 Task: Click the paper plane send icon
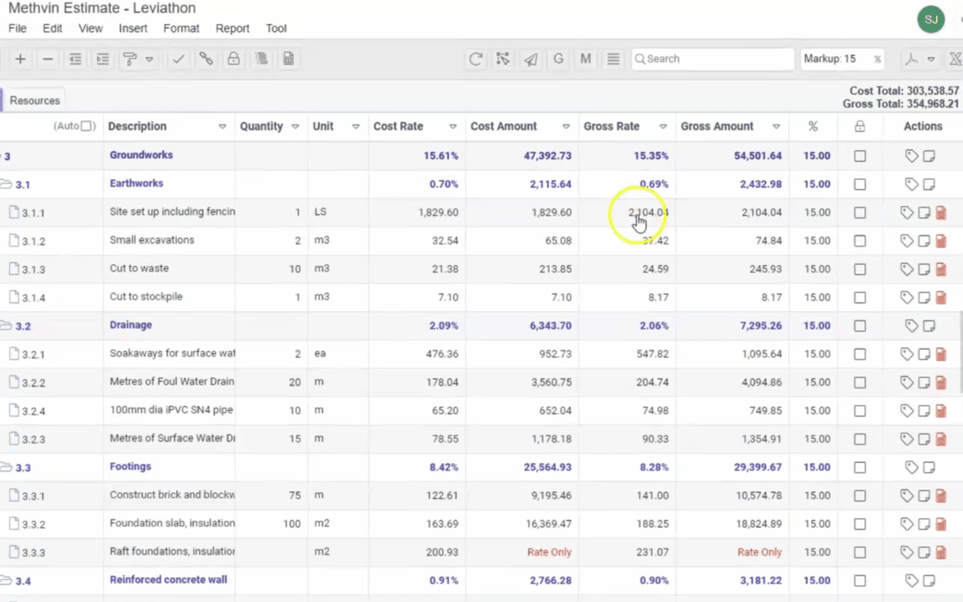click(531, 59)
